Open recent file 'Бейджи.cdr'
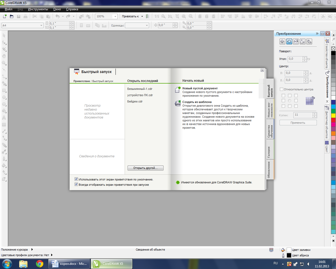Screen dimensions: 336x269 pyautogui.click(x=135, y=101)
